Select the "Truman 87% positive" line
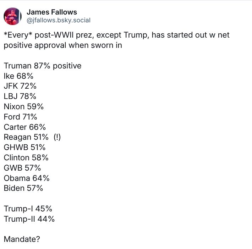The height and width of the screenshot is (249, 252). [x=43, y=66]
